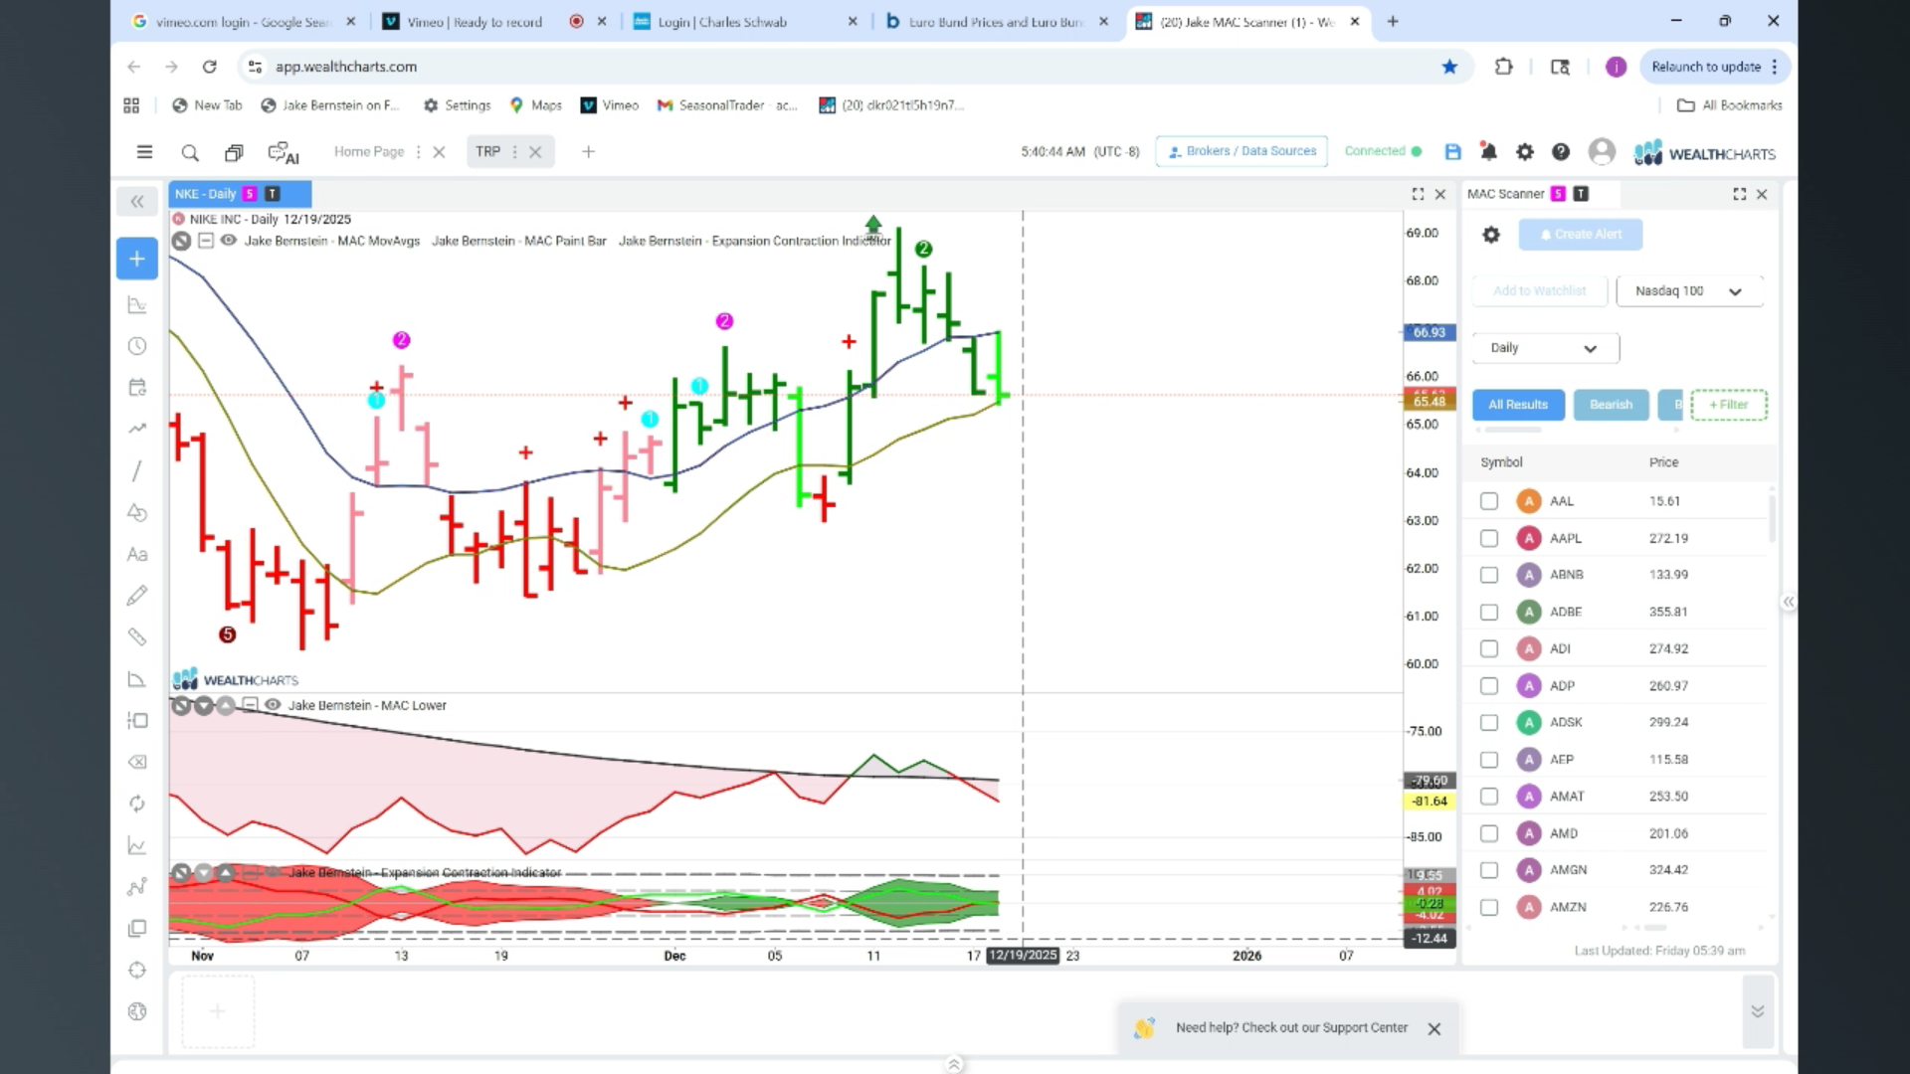Click the Brokers / Data Sources button
Screen dimensions: 1910x1074
1241,151
